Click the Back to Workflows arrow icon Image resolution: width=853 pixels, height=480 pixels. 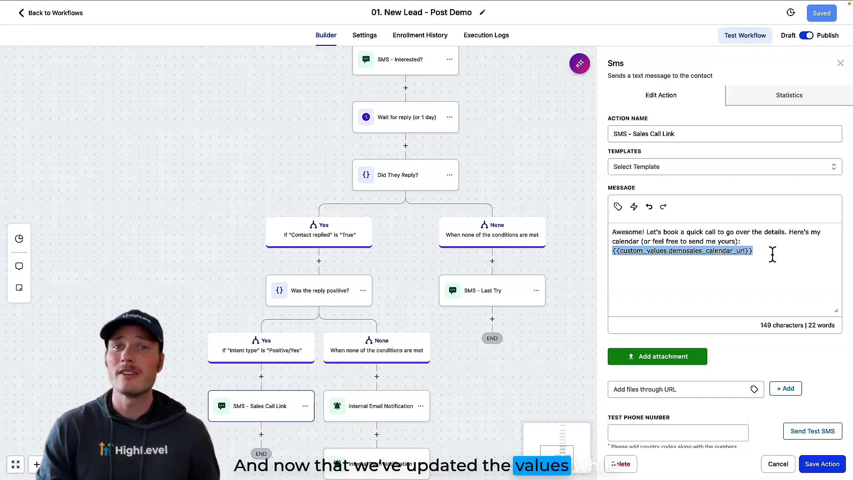21,13
